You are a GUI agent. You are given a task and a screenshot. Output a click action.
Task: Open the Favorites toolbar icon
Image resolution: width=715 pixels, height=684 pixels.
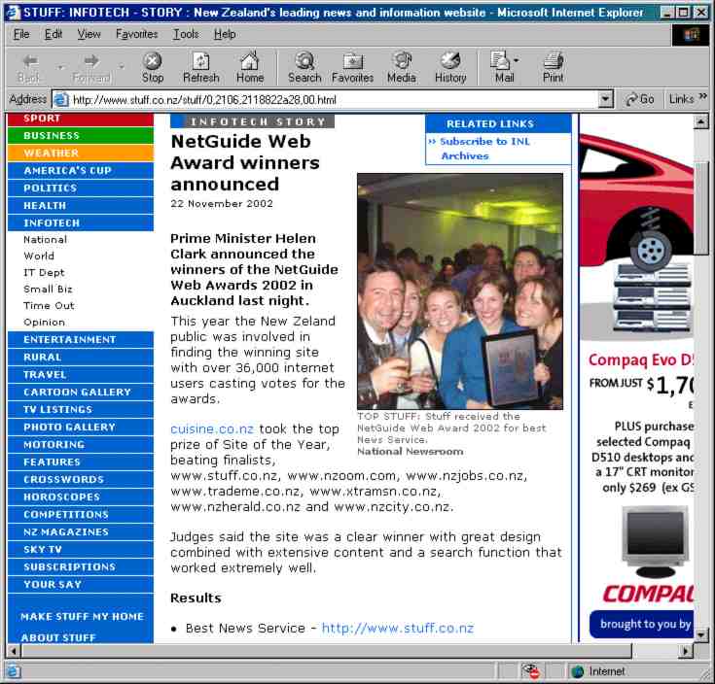[x=352, y=66]
